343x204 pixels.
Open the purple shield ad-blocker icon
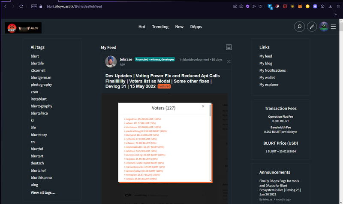pos(248,6)
